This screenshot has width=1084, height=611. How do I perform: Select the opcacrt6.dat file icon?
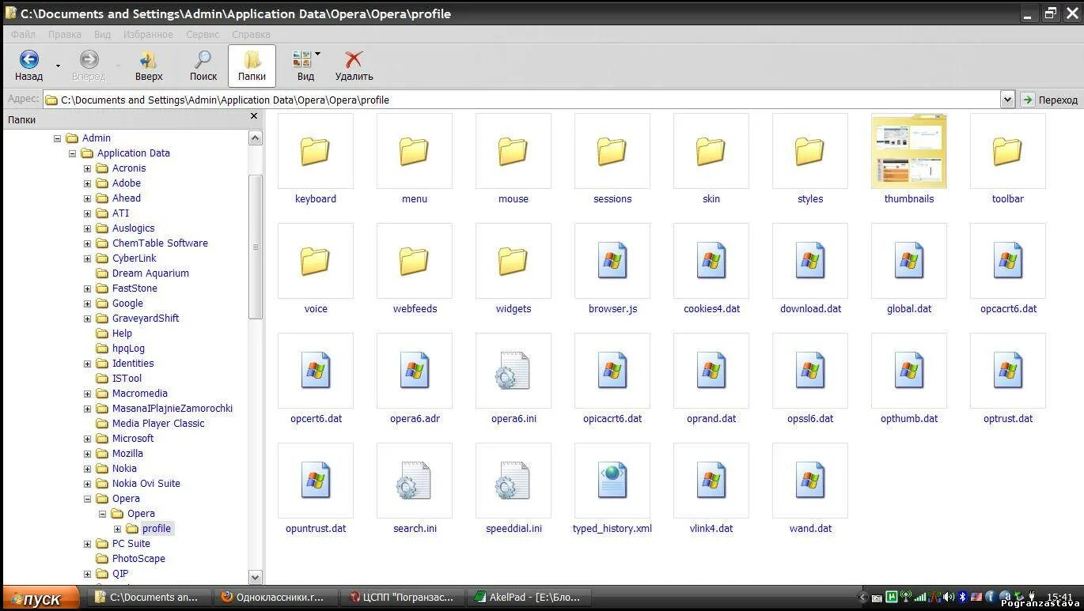(x=1007, y=260)
